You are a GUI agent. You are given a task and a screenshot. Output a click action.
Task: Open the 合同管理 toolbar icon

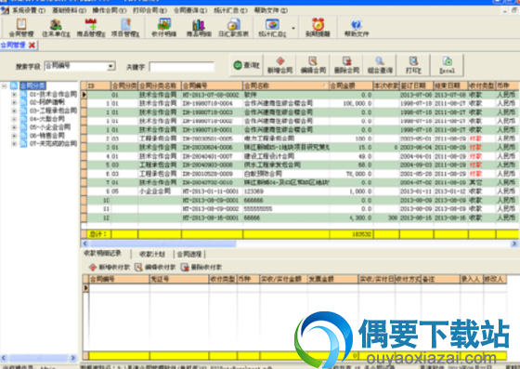point(21,27)
